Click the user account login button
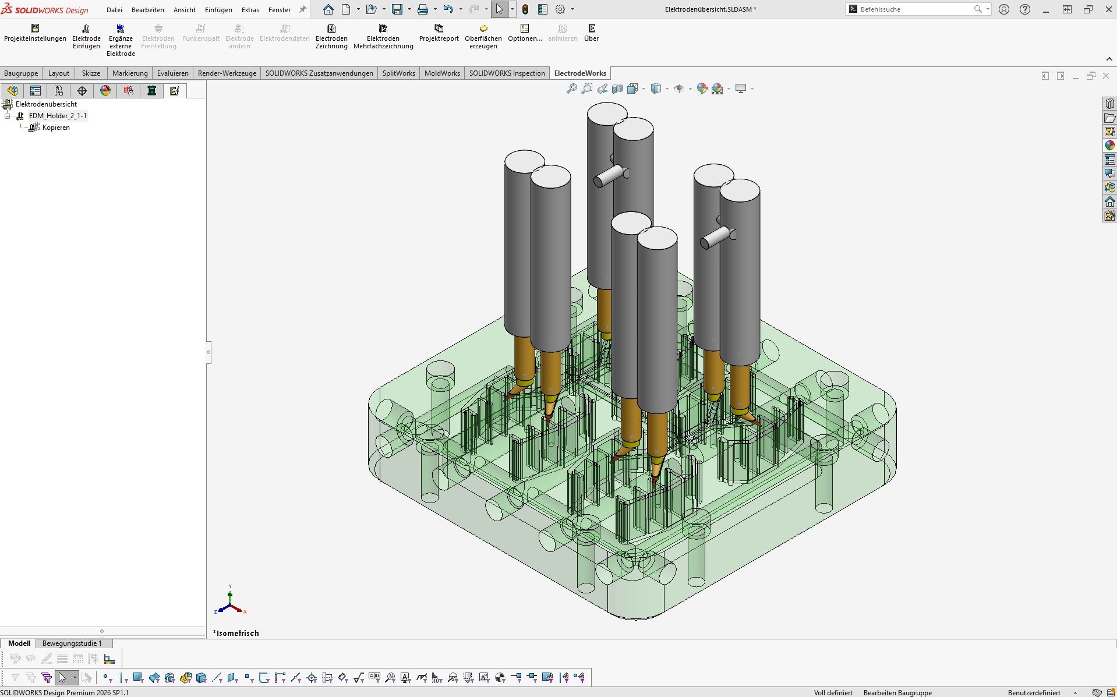 (1004, 9)
